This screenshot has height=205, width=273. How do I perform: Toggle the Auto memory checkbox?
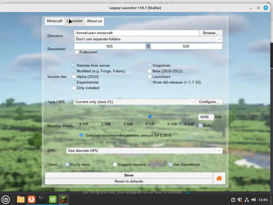point(200,125)
